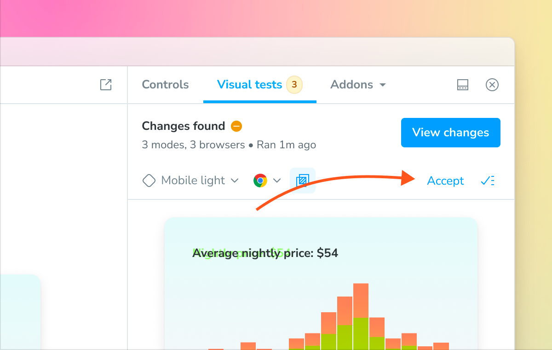Click the View changes button
Screen dimensions: 552x350
pos(450,133)
